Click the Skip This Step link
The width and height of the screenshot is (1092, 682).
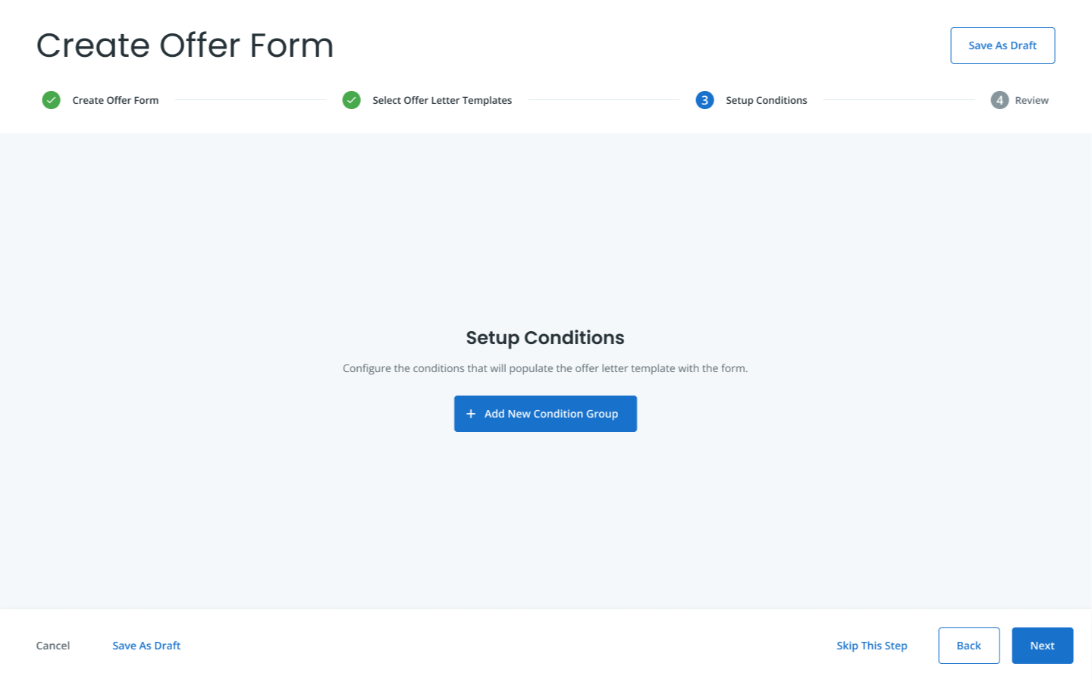[871, 645]
